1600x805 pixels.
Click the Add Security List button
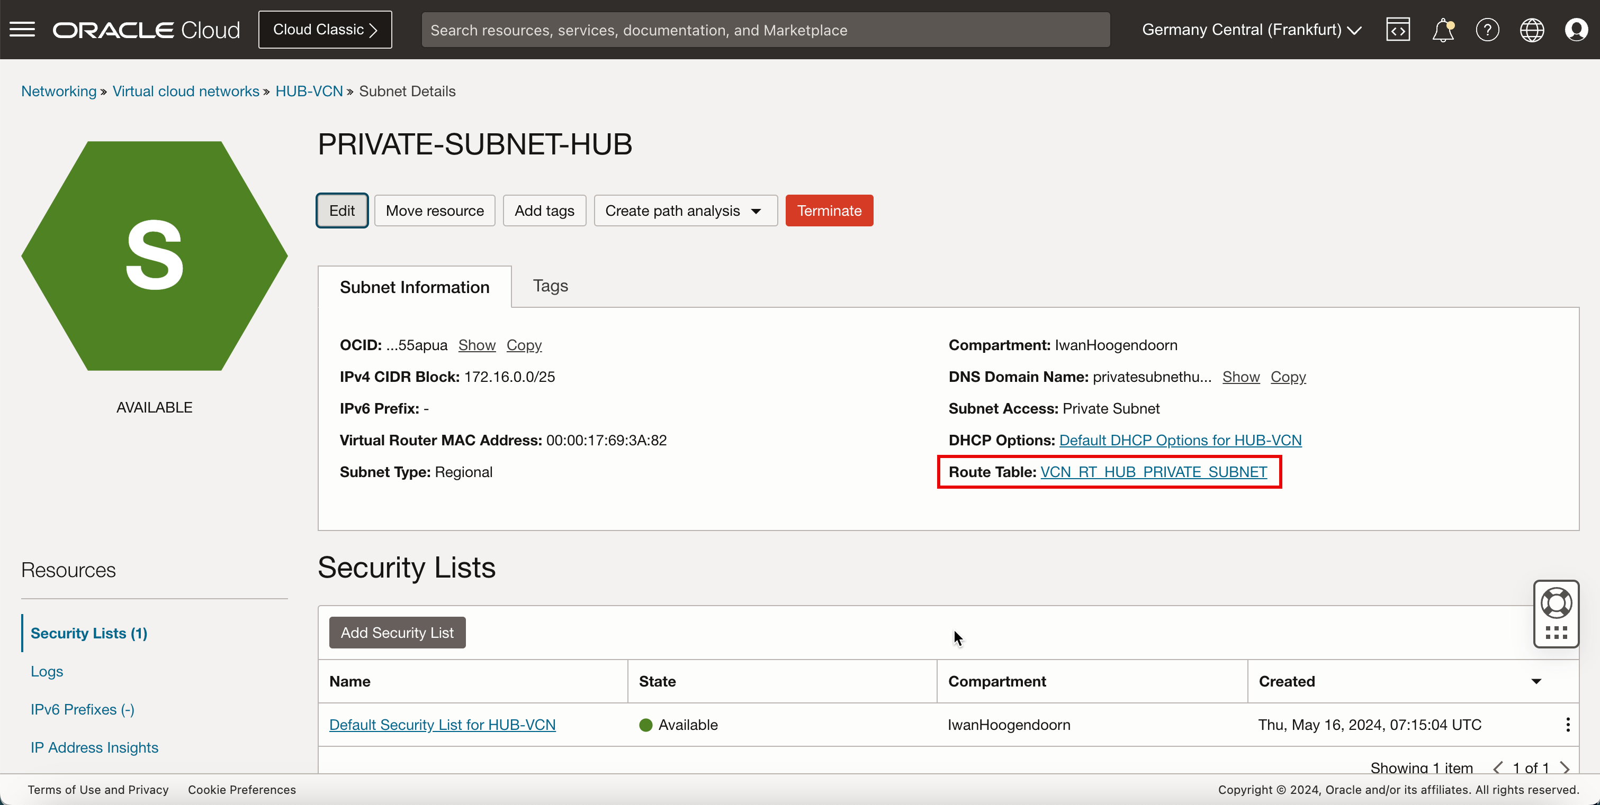[x=398, y=632]
